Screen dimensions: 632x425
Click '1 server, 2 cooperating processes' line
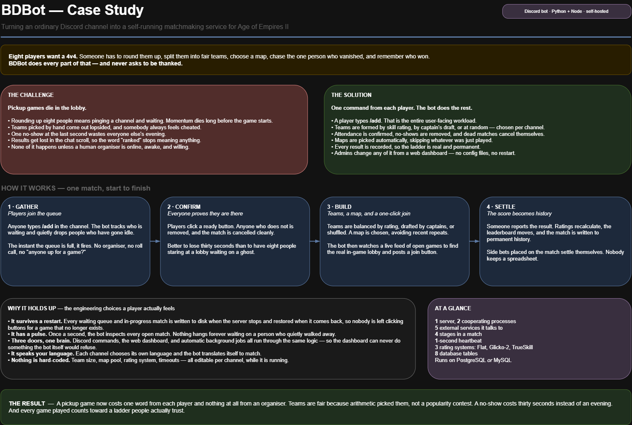pyautogui.click(x=475, y=321)
